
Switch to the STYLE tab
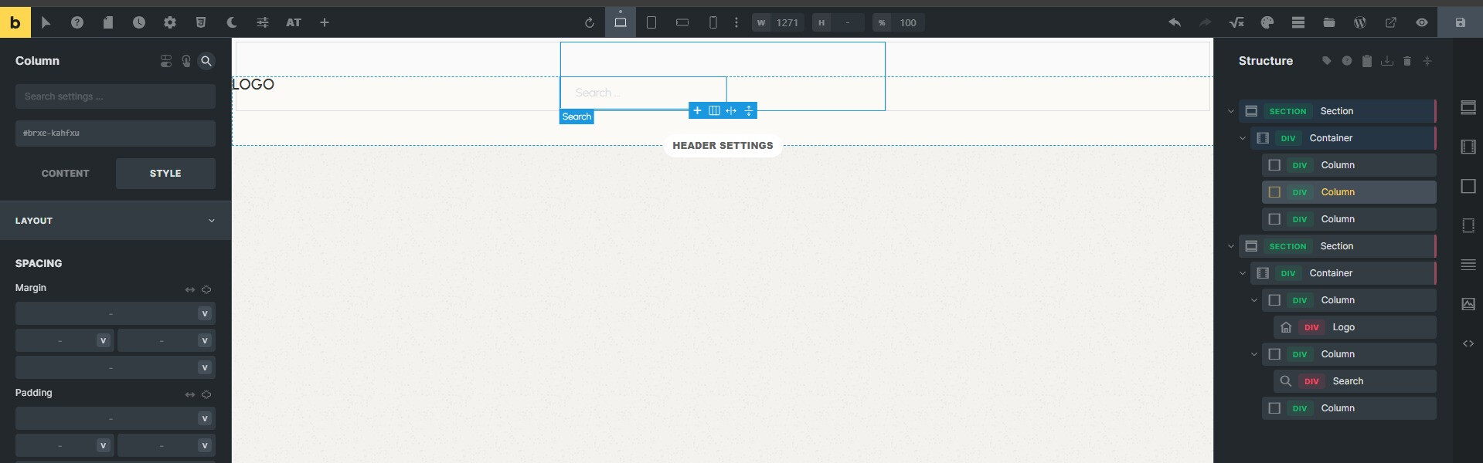coord(165,174)
